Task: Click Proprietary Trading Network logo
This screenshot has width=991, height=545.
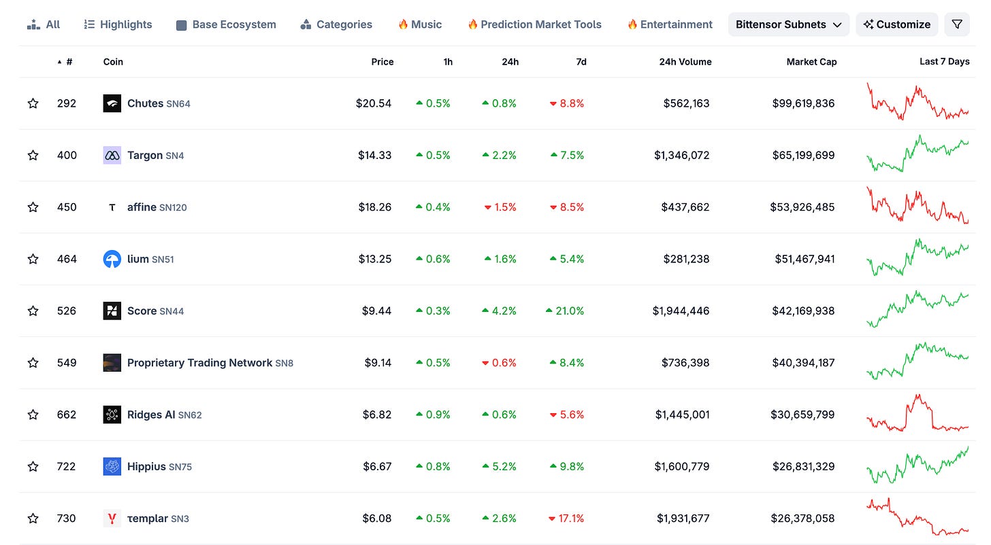Action: click(112, 363)
